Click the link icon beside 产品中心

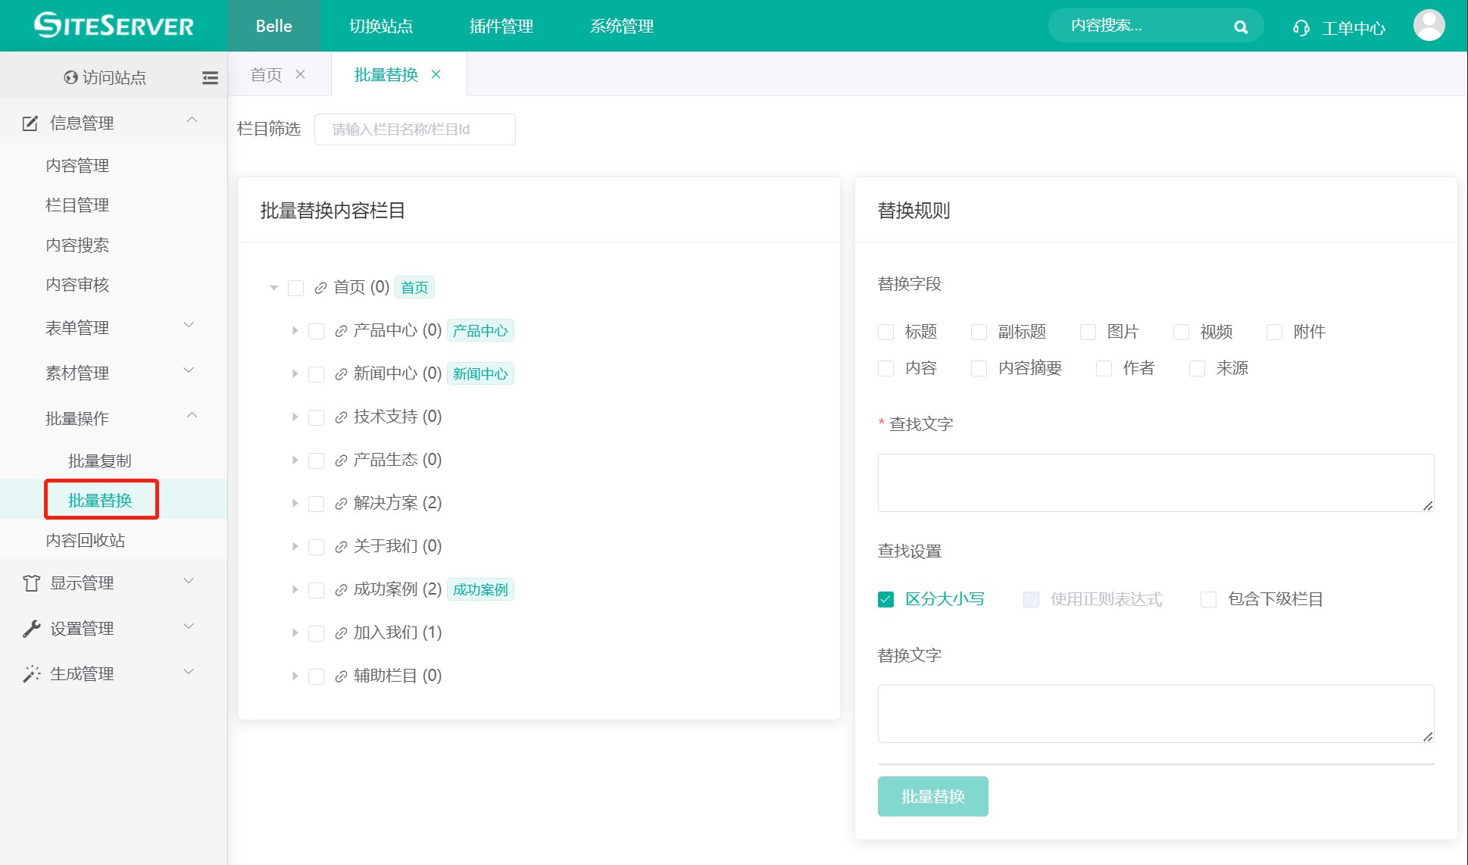pos(339,330)
